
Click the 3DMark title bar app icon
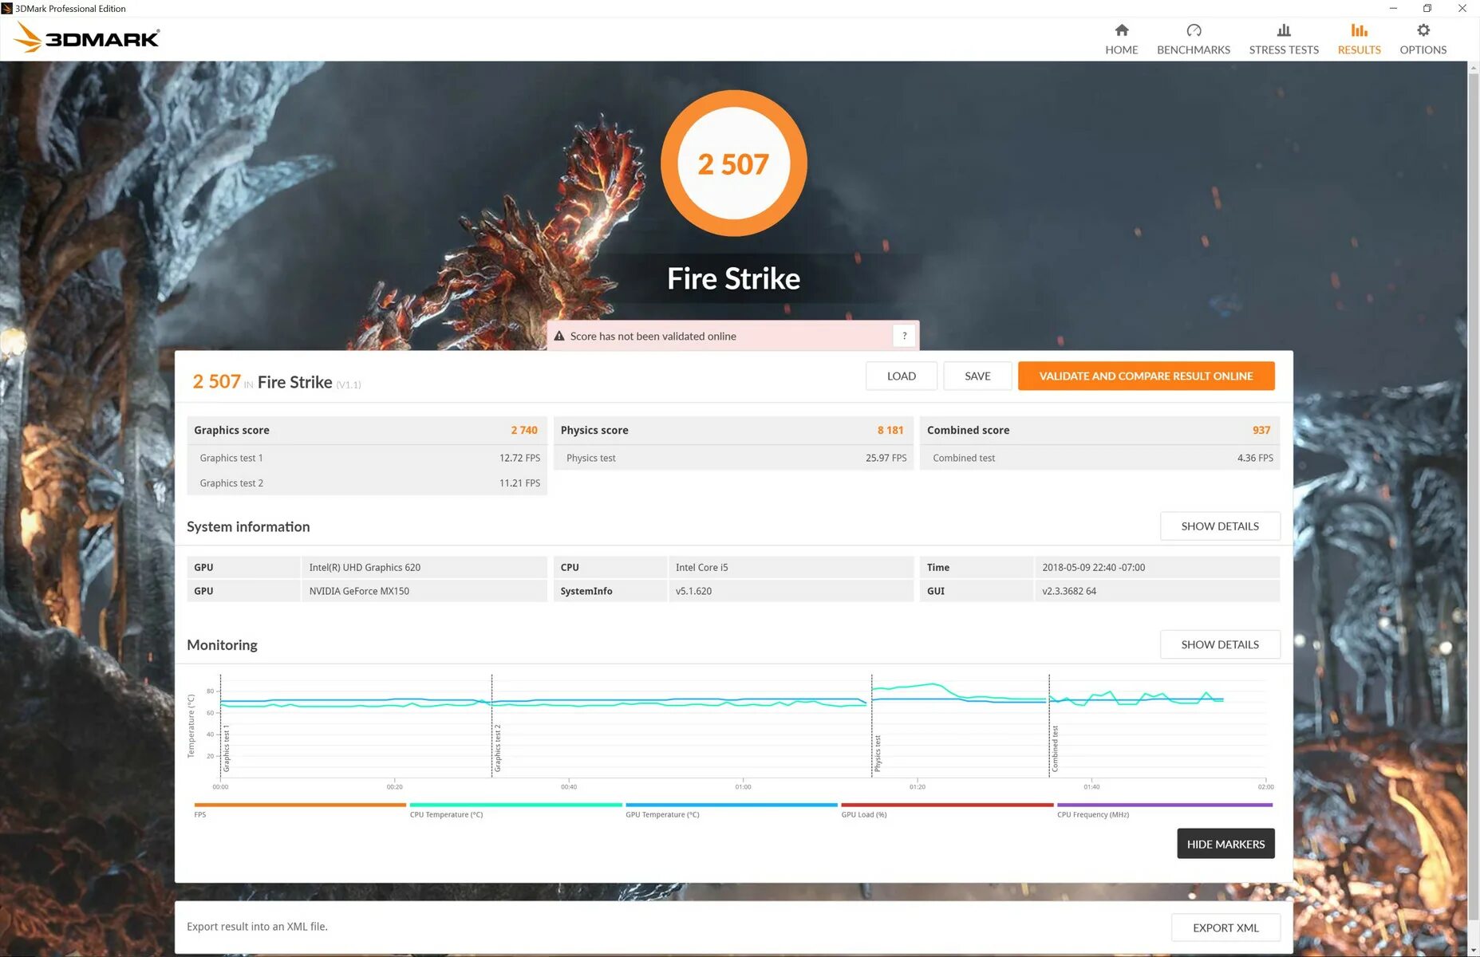click(x=7, y=8)
